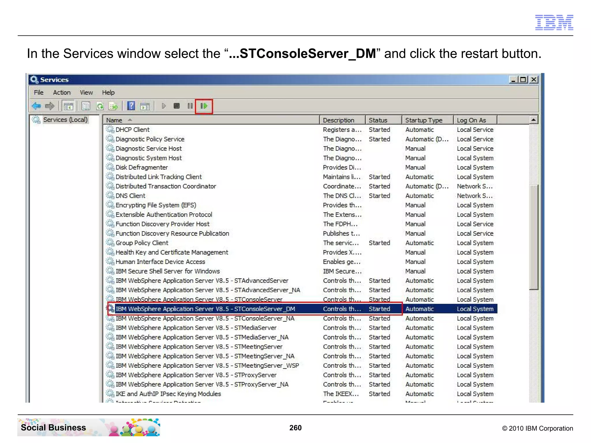The height and width of the screenshot is (443, 591).
Task: Select the Diagnostic Service Host row
Action: point(301,149)
